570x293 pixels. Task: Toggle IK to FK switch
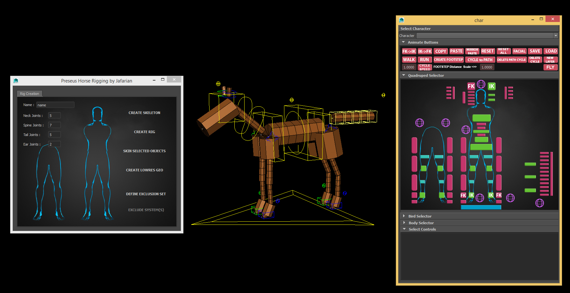tap(425, 51)
